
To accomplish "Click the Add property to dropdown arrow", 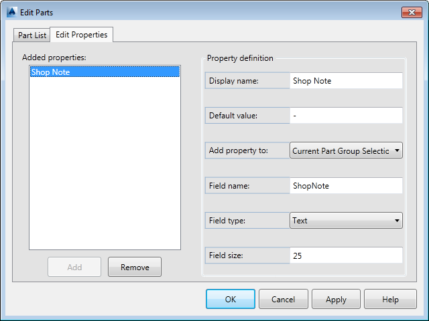I will click(398, 150).
